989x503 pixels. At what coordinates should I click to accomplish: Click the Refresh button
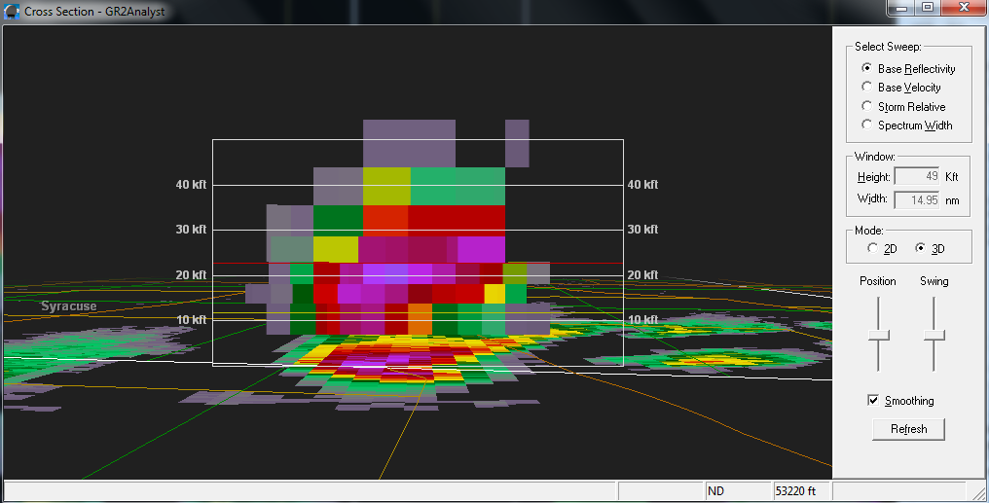[x=908, y=429]
